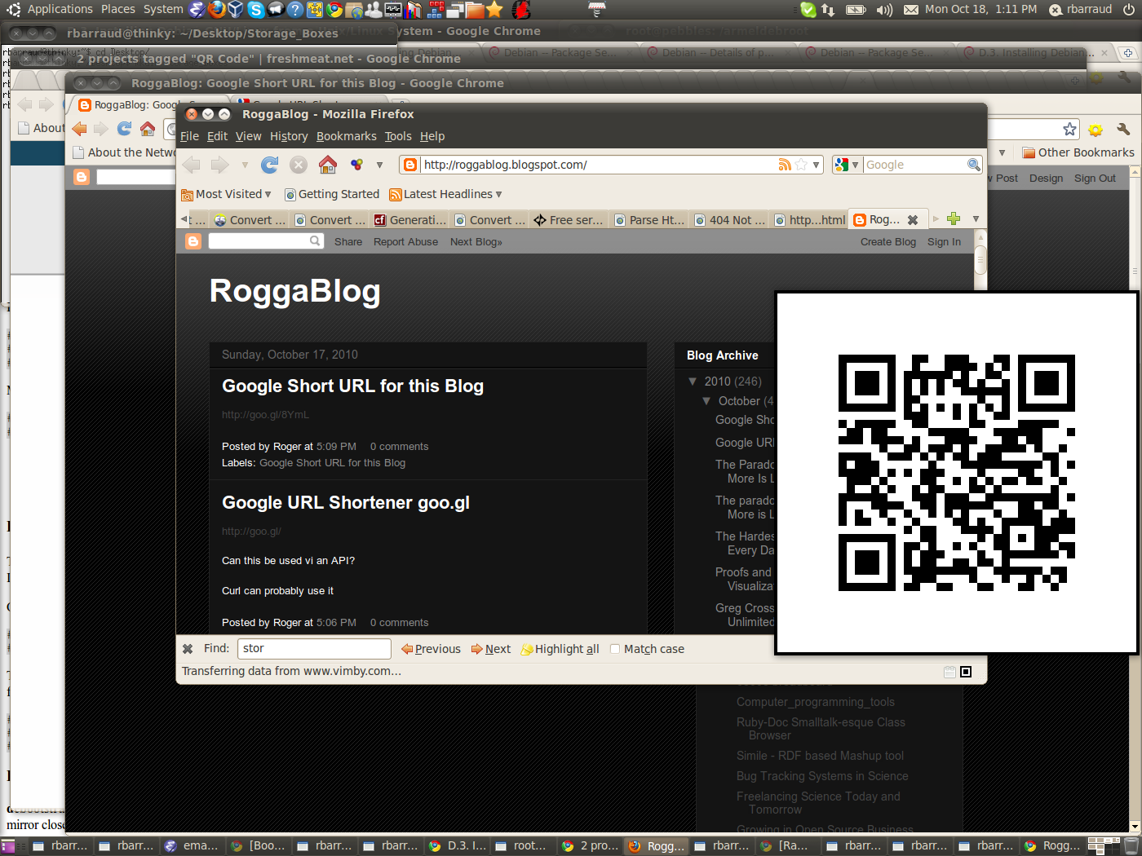Click the Firefox search magnifier icon
Image resolution: width=1142 pixels, height=856 pixels.
[973, 165]
